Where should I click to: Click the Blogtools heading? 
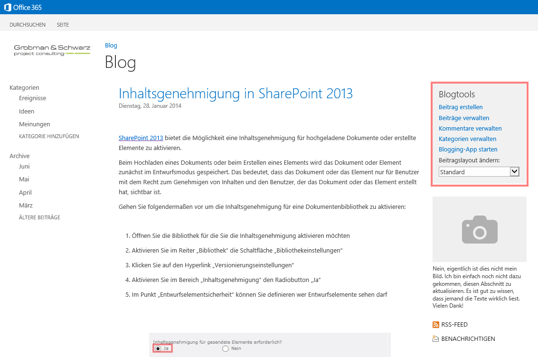457,94
